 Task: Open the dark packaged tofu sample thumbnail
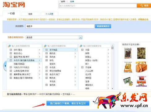128,53
